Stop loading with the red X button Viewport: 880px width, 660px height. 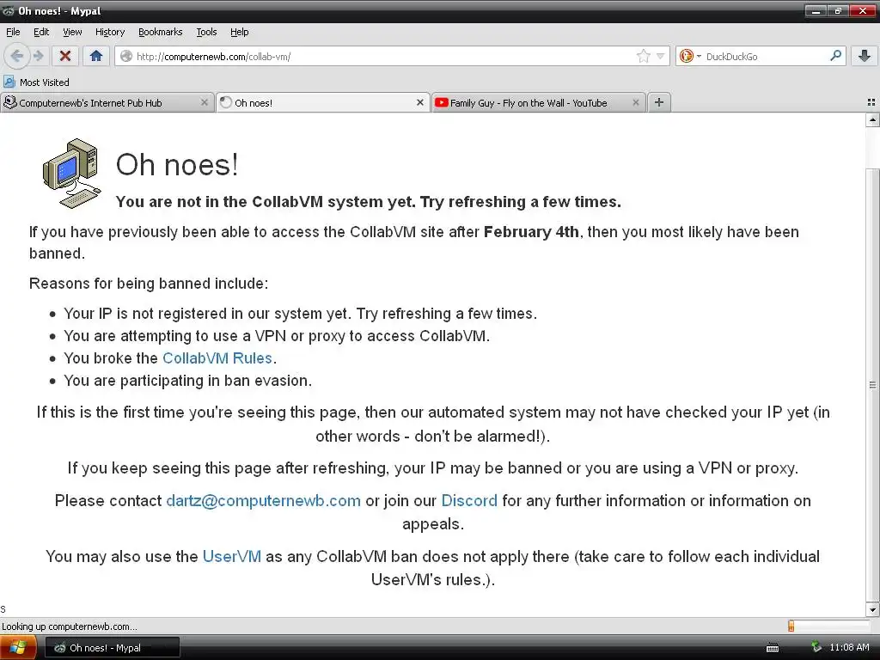coord(65,56)
